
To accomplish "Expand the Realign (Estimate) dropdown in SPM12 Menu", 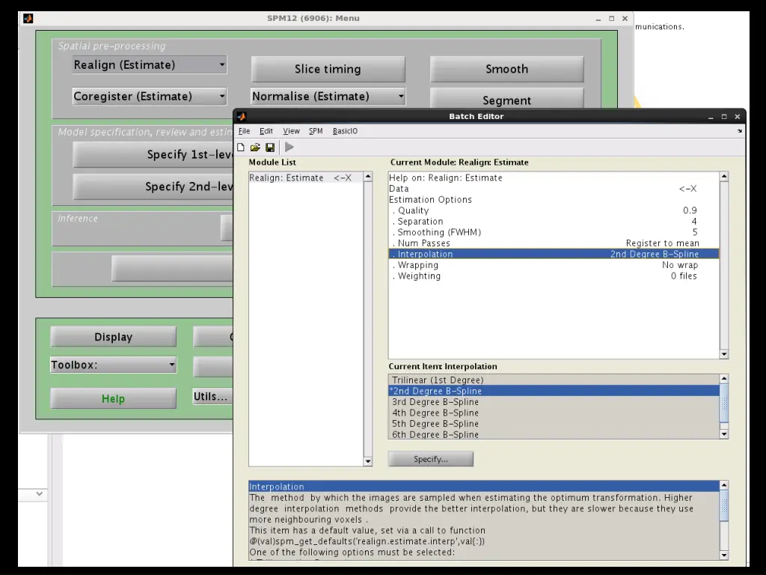I will (x=150, y=64).
